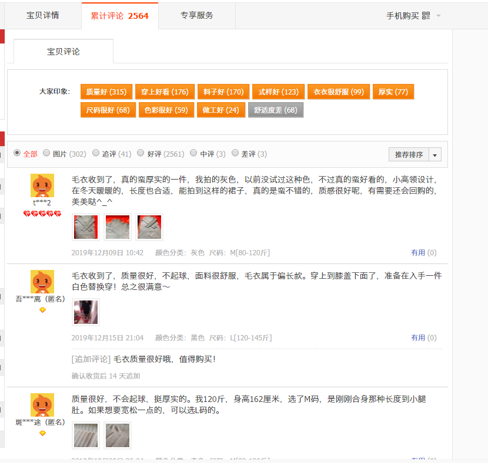Screen dimensions: 488x463
Task: Select the 差评 (3) radio filter
Action: (235, 153)
